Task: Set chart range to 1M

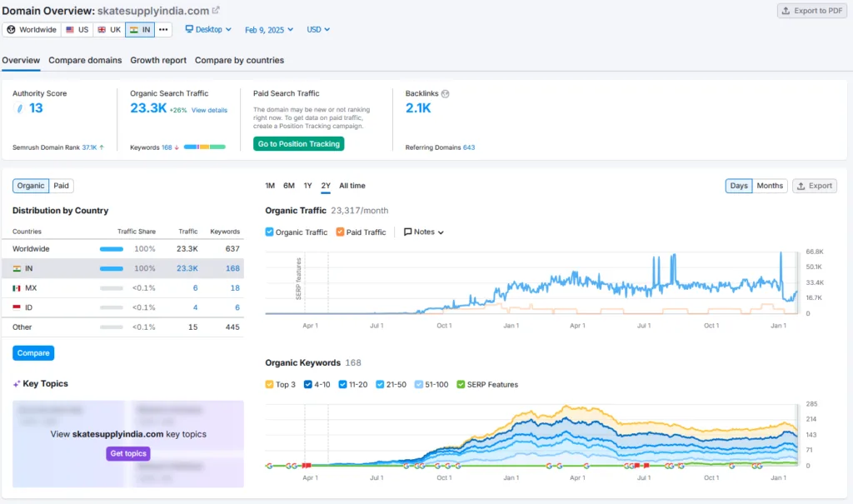Action: tap(270, 186)
